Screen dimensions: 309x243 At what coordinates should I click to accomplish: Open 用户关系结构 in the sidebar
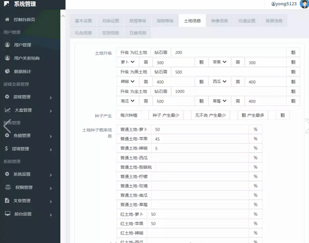tap(27, 58)
